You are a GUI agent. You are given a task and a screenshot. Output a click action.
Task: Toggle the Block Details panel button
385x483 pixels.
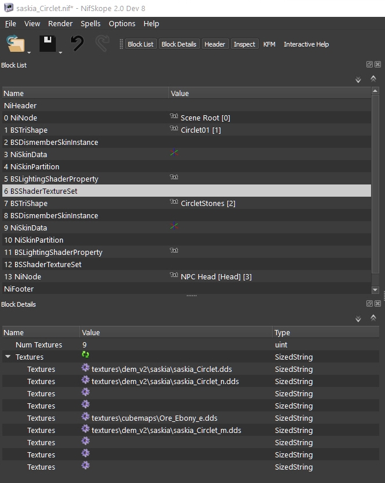[179, 44]
